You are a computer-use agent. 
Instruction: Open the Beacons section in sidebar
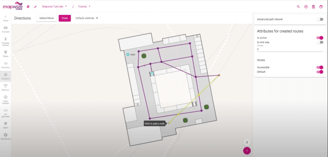coord(5,87)
